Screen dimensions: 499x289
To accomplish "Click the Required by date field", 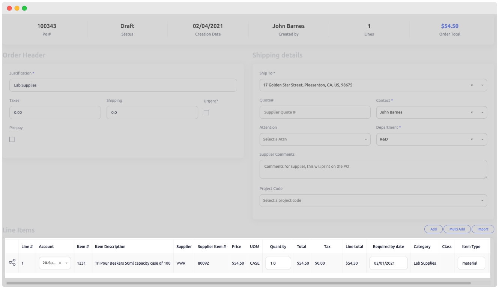I will tap(388, 263).
